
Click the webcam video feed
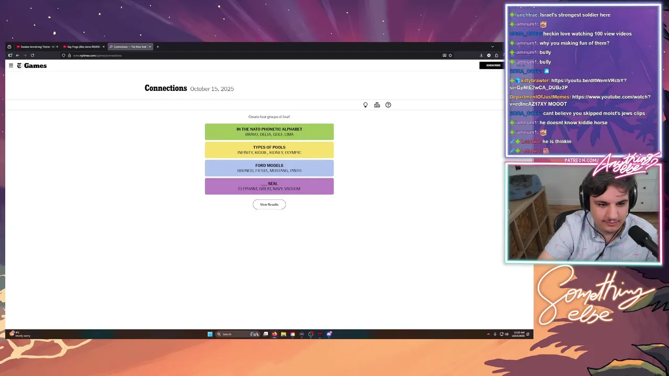583,213
